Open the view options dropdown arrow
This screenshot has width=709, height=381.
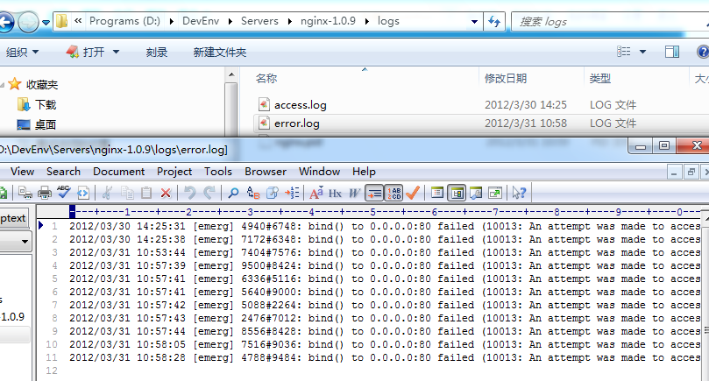[x=642, y=52]
